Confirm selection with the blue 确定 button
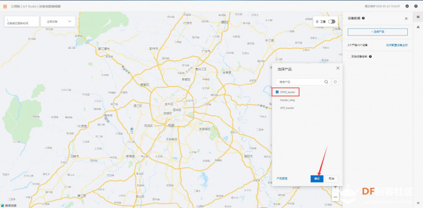This screenshot has height=208, width=423. [317, 178]
